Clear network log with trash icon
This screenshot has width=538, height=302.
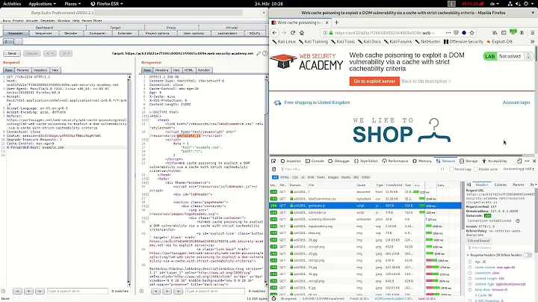[273, 169]
